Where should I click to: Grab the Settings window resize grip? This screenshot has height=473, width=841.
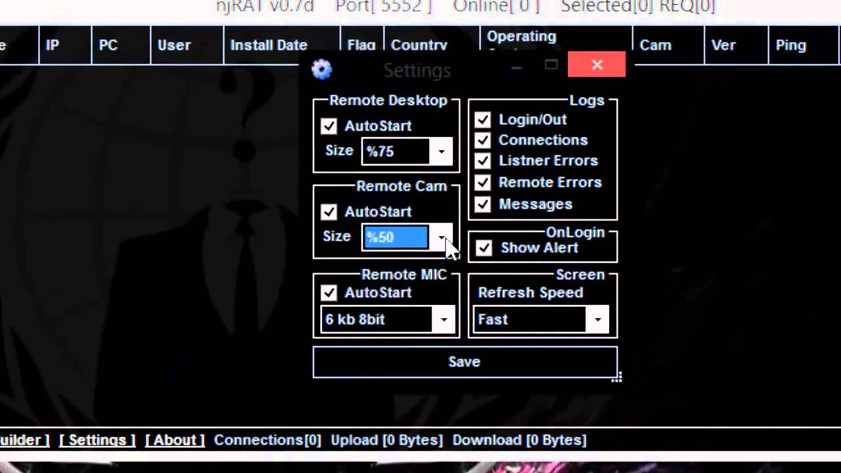click(616, 377)
